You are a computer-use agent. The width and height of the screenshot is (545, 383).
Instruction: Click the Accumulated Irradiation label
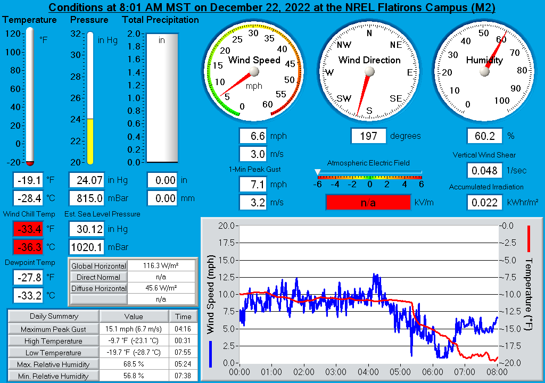[x=486, y=187]
